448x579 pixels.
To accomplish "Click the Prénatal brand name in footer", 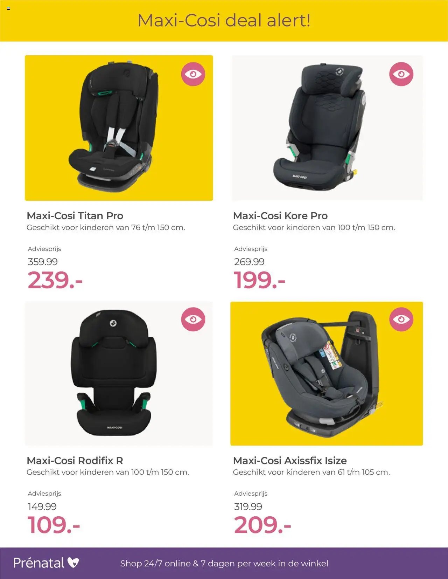I will coord(39,563).
